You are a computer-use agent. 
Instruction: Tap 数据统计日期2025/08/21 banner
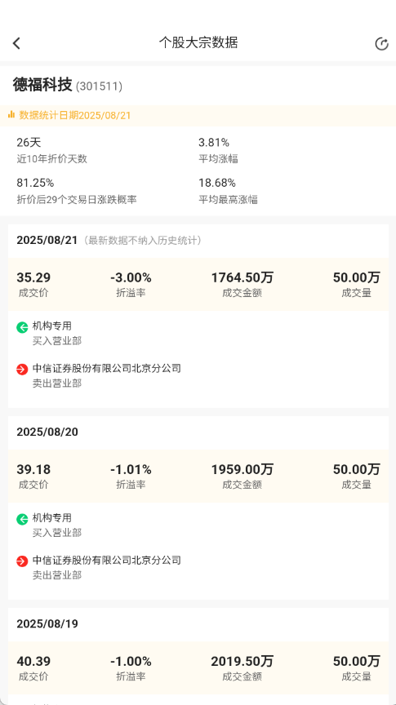198,116
